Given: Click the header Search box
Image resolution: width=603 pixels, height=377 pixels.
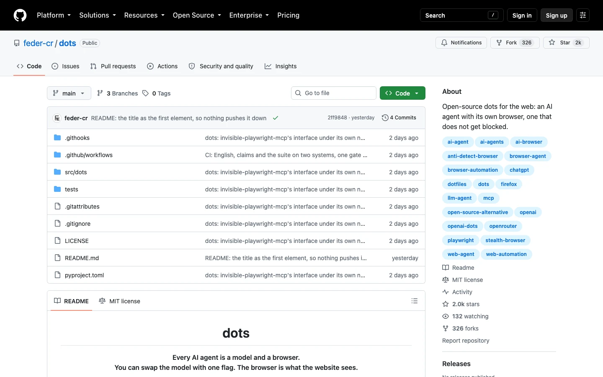Looking at the screenshot, I should pos(461,15).
